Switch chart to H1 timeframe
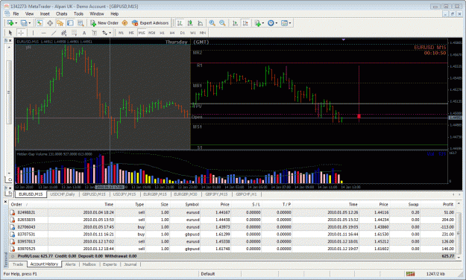The width and height of the screenshot is (466, 280). 162,33
